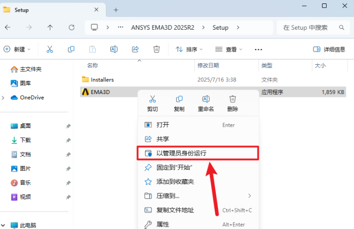354x229 pixels.
Task: Click the toolbar Cut scissors icon
Action: pyautogui.click(x=50, y=49)
